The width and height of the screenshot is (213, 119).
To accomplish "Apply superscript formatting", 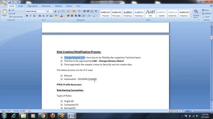I will (47, 16).
